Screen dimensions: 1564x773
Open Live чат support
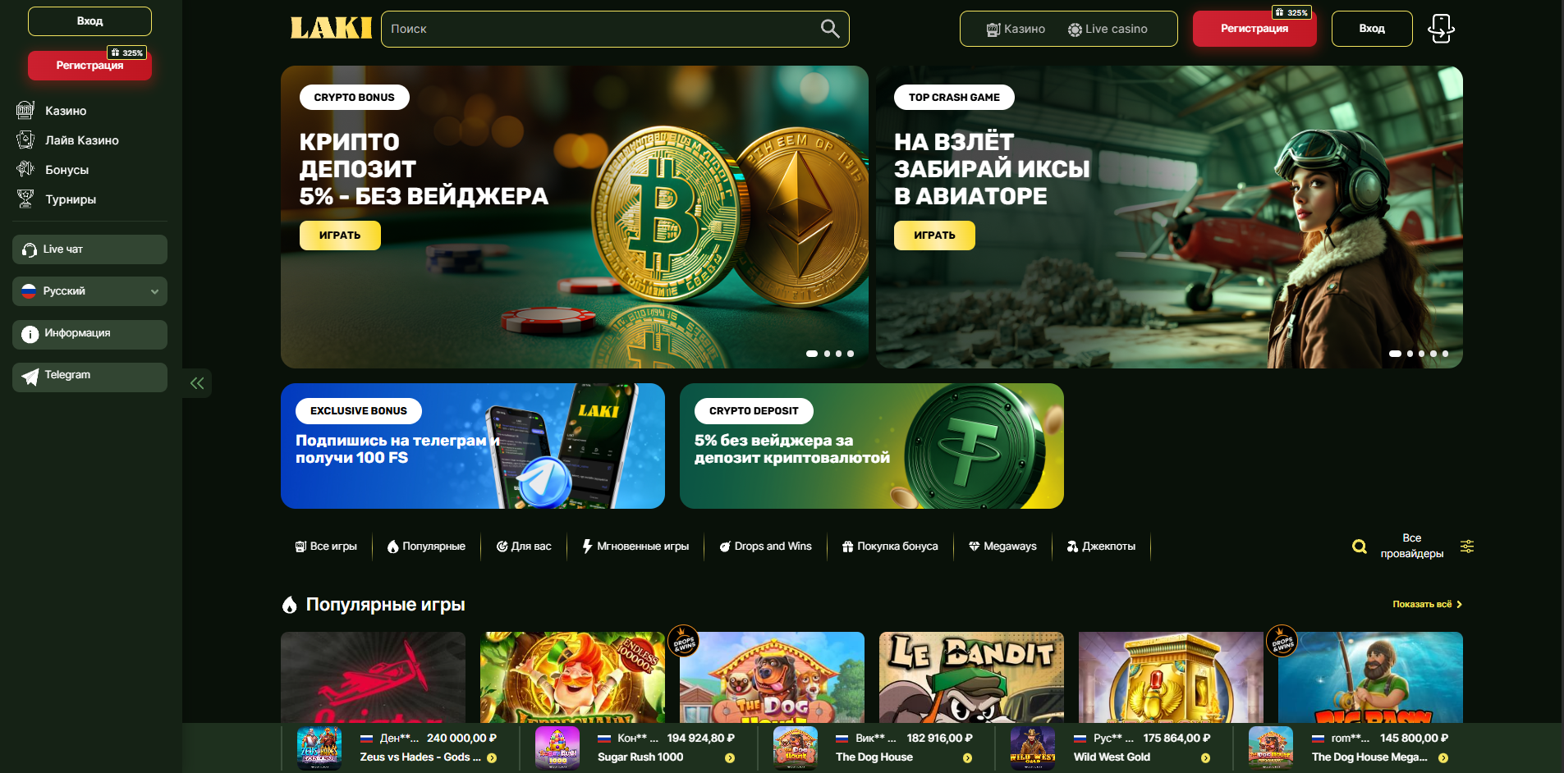coord(89,249)
